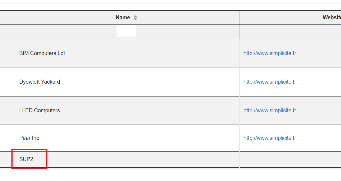The height and width of the screenshot is (181, 341).
Task: Click the narrow left cell of LLED Computers row
Action: tap(7, 111)
